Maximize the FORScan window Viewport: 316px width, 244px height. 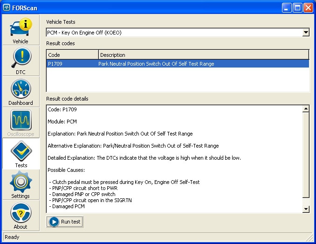(x=297, y=8)
